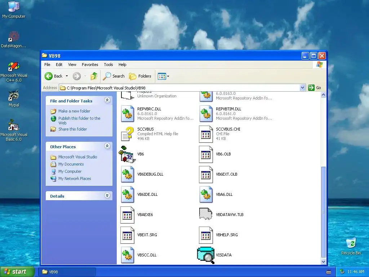Click the Start button

(17, 272)
